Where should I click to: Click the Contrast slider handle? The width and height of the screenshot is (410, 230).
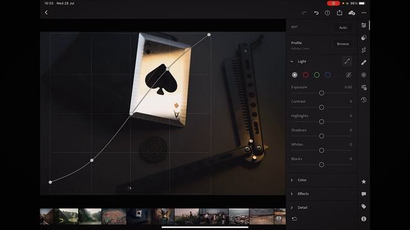click(x=322, y=107)
